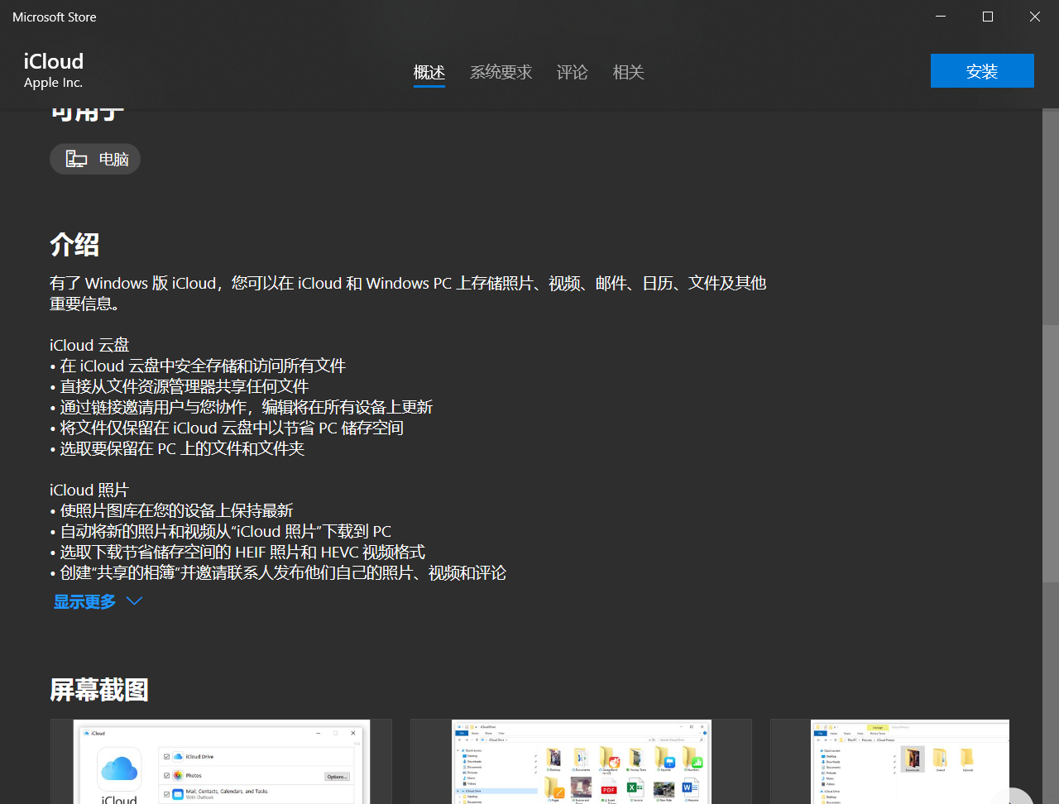Open the 评论 tab
1059x804 pixels.
coord(572,72)
